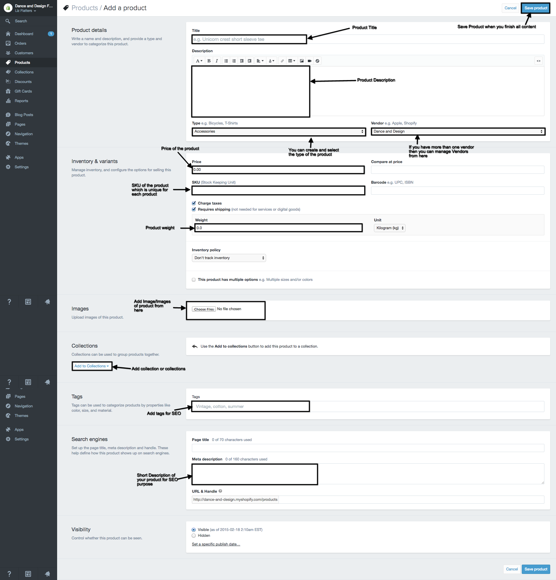
Task: Click the italic formatting icon
Action: coord(217,61)
